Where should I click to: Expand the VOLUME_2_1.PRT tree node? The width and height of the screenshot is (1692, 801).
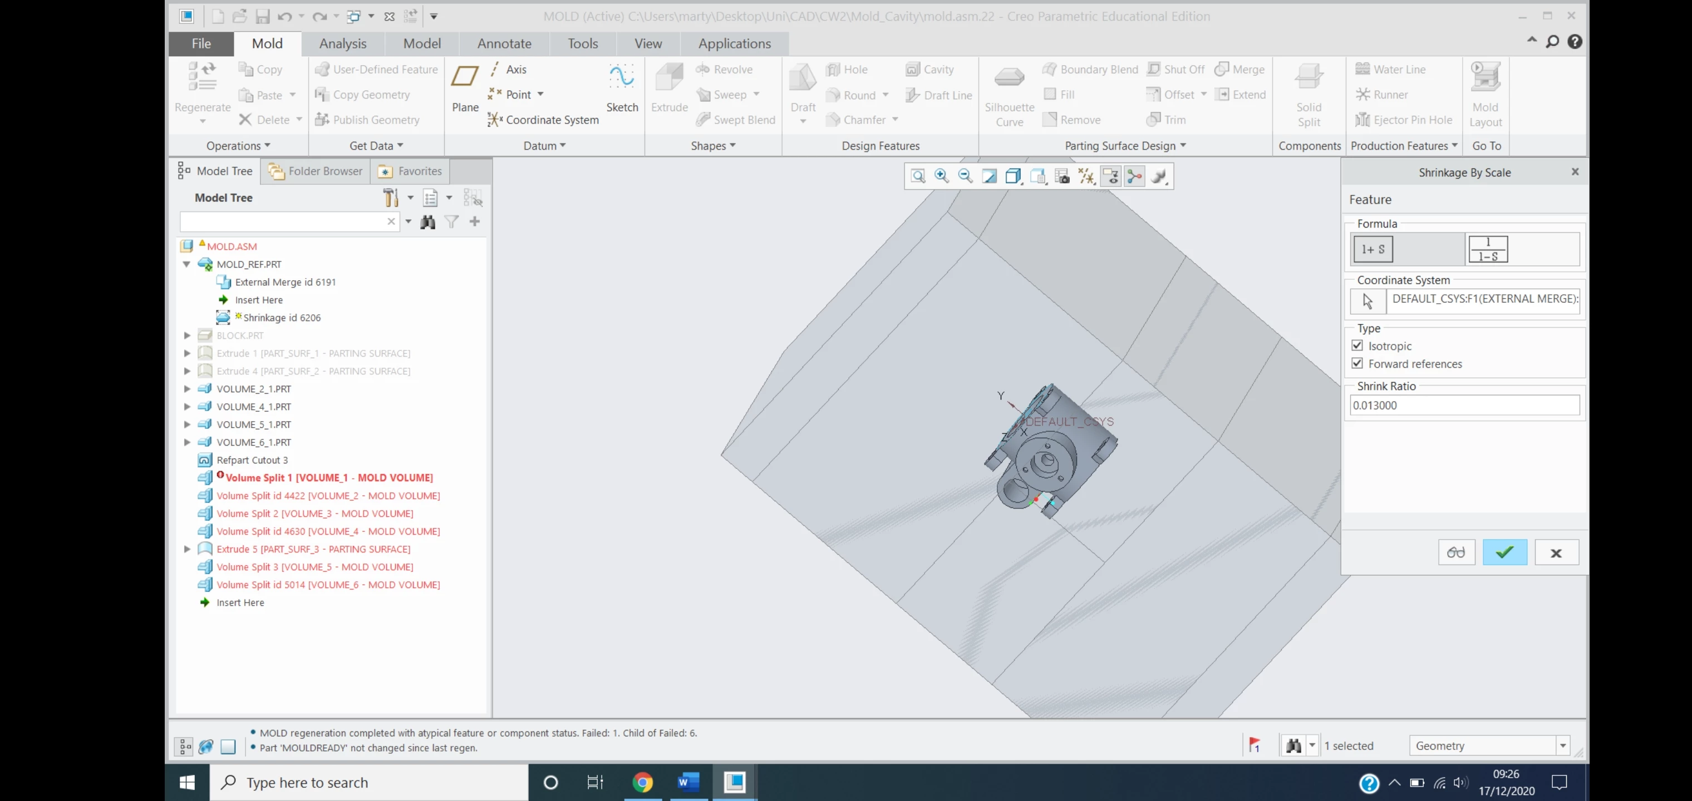(x=186, y=389)
